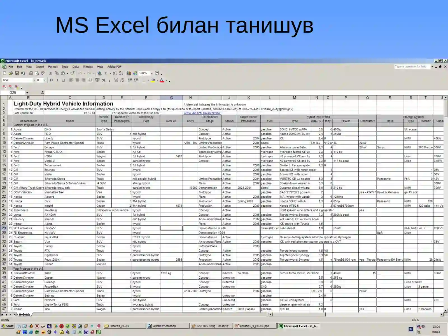
Task: Click the Open file folder icon
Action: coord(11,73)
